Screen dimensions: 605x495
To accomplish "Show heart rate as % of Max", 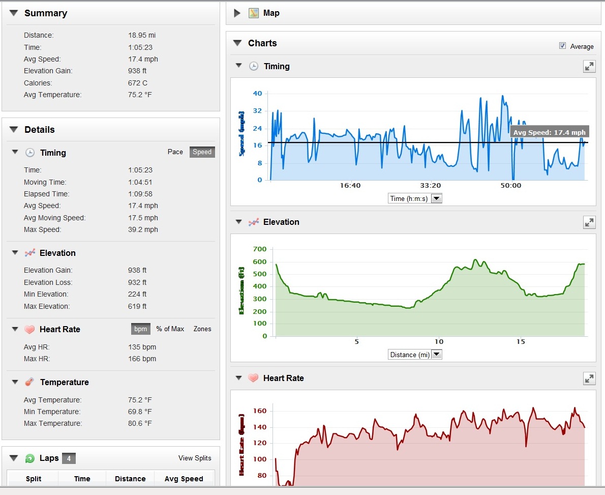I will coord(170,329).
